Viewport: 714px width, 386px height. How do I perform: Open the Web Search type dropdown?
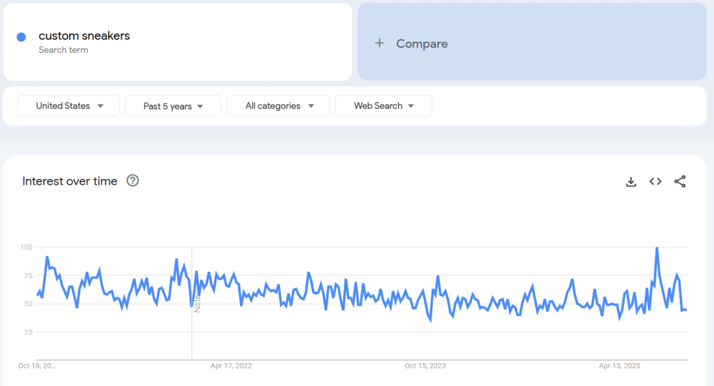(x=383, y=106)
